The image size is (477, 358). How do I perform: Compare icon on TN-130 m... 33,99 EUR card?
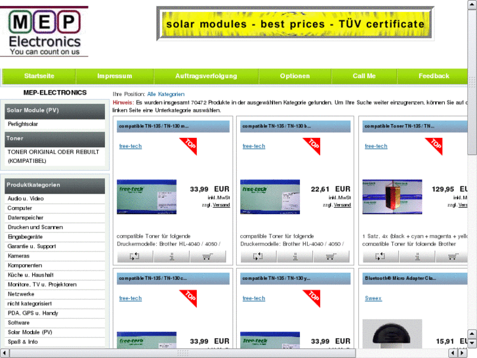pyautogui.click(x=135, y=257)
